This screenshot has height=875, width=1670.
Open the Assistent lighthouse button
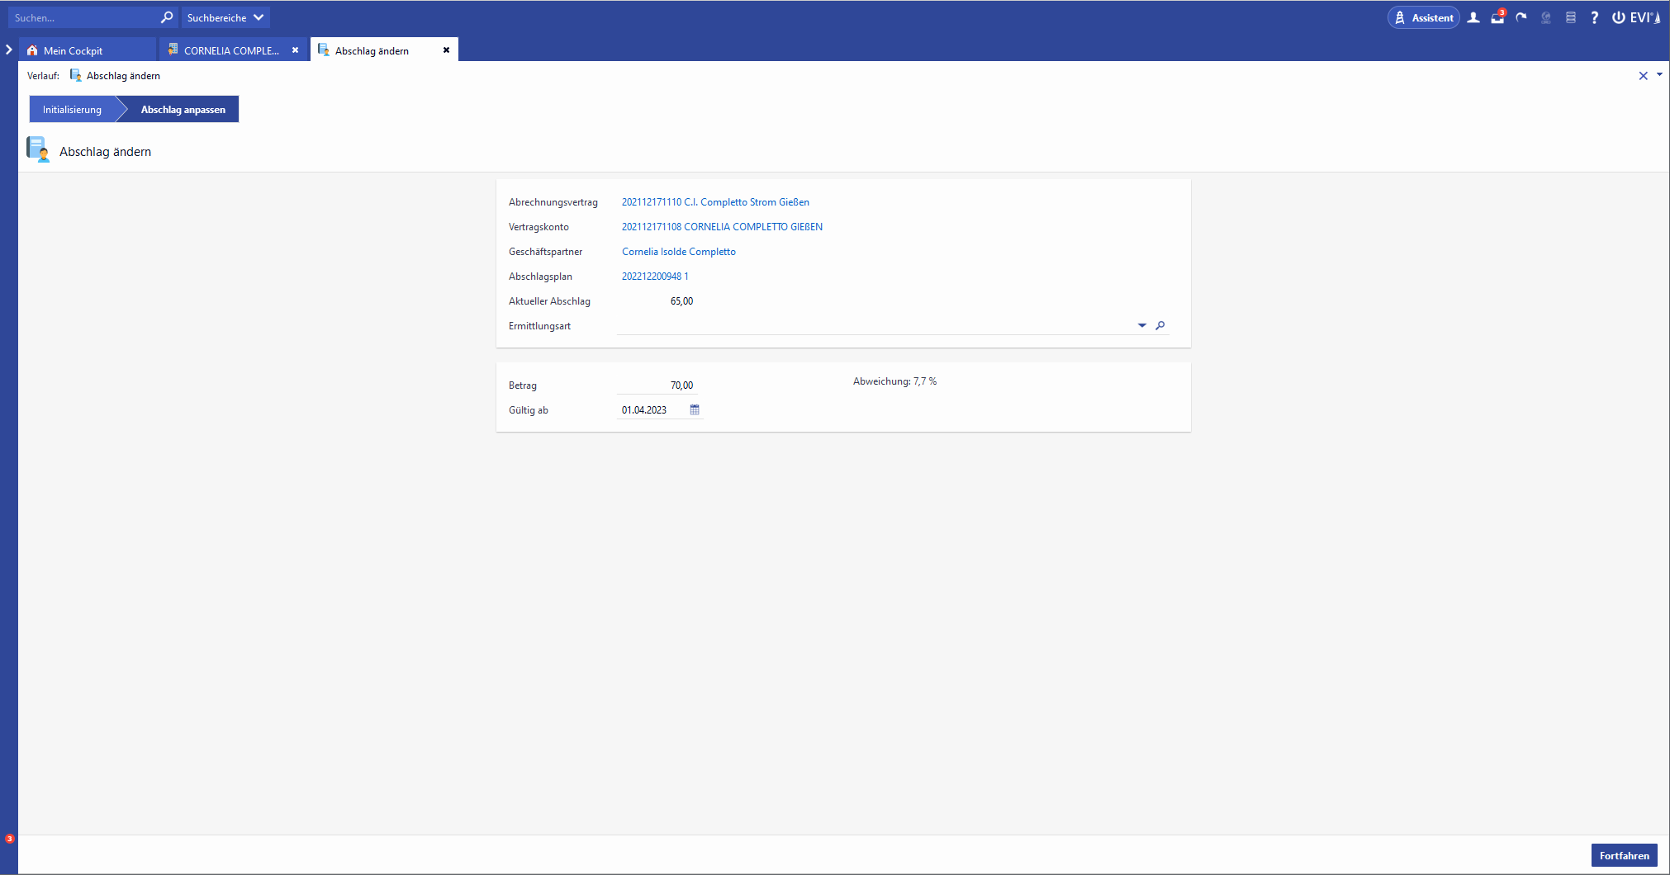[1423, 17]
